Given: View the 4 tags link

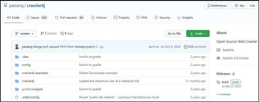Looking at the screenshot, I should coord(67,33).
